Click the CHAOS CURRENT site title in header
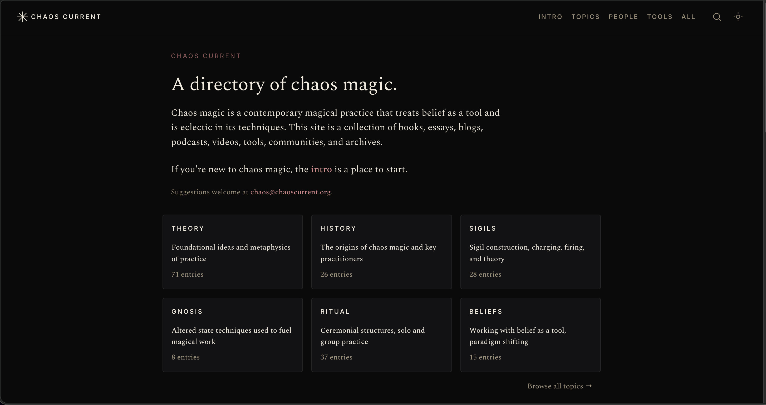The image size is (766, 405). [x=66, y=17]
